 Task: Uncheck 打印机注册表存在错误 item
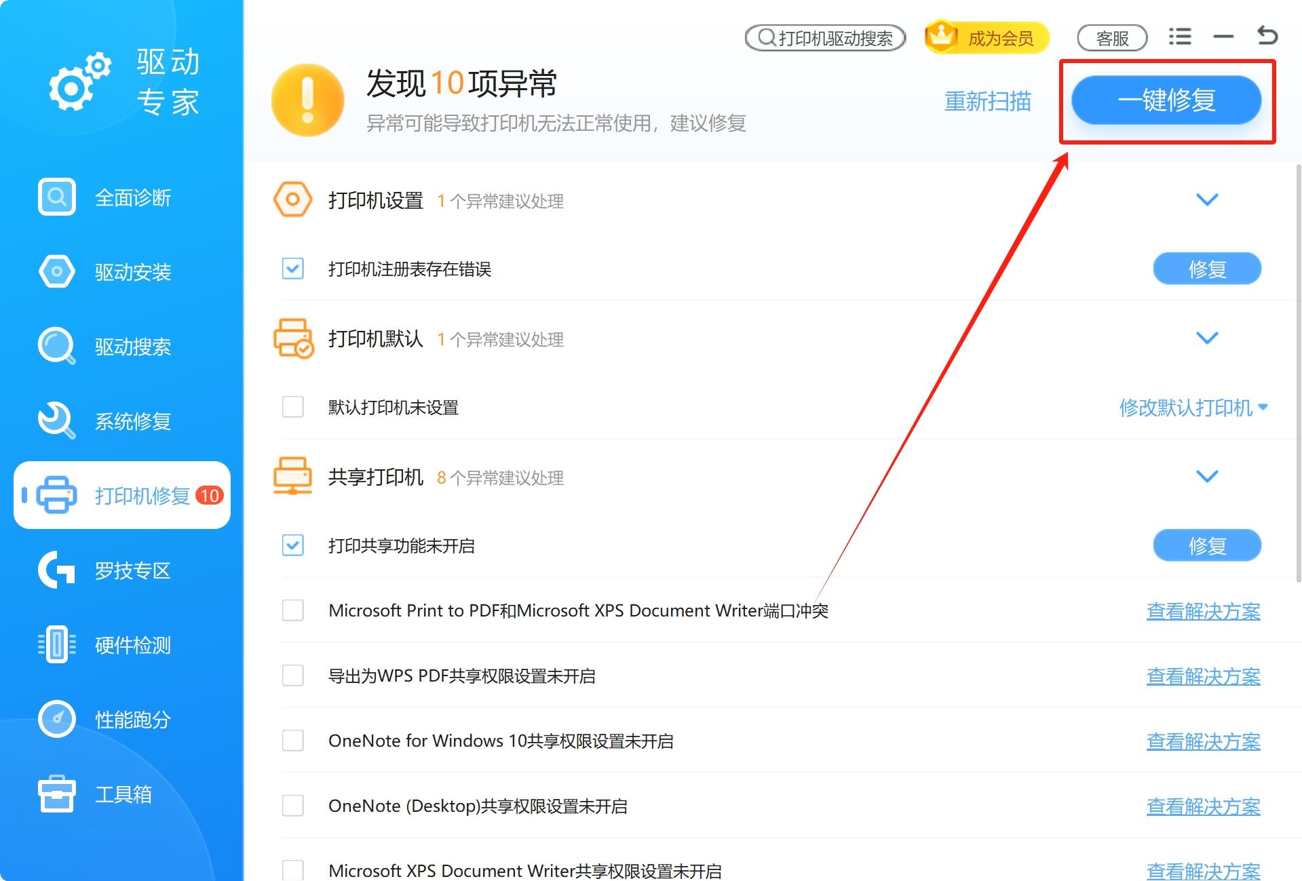[x=292, y=269]
